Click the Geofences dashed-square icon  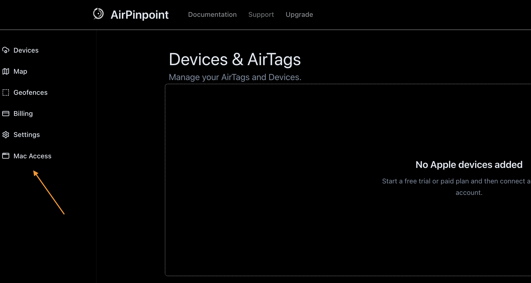[6, 92]
